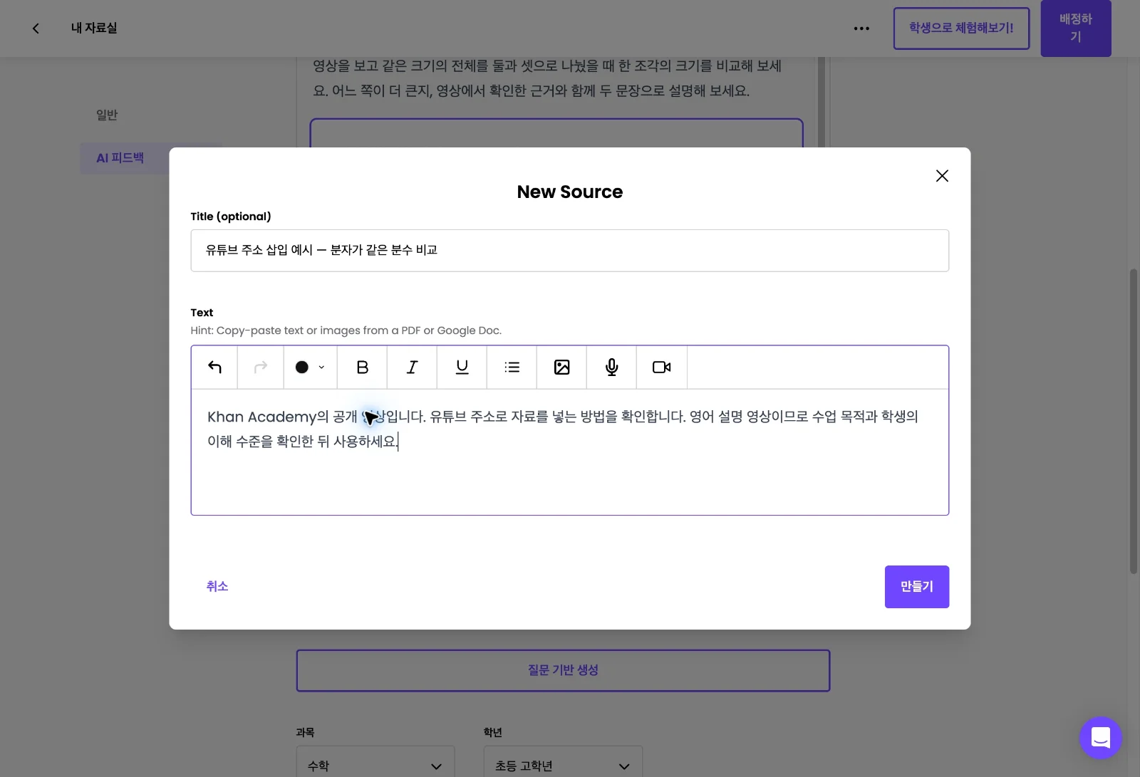This screenshot has height=777, width=1140.
Task: Insert an image into the text
Action: [x=562, y=367]
